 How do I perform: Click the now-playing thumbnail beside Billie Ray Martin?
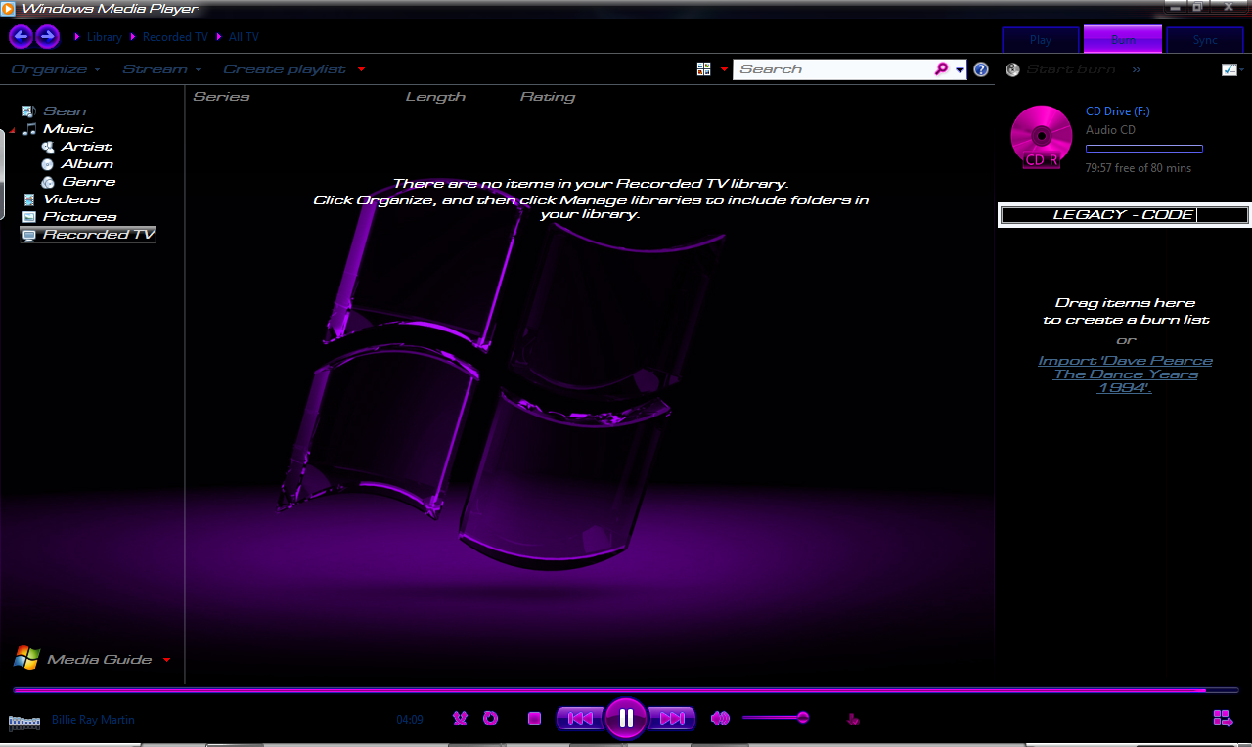[23, 722]
